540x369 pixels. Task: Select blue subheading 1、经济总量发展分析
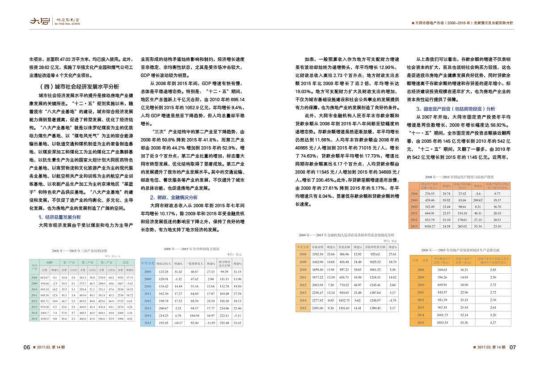coord(60,217)
